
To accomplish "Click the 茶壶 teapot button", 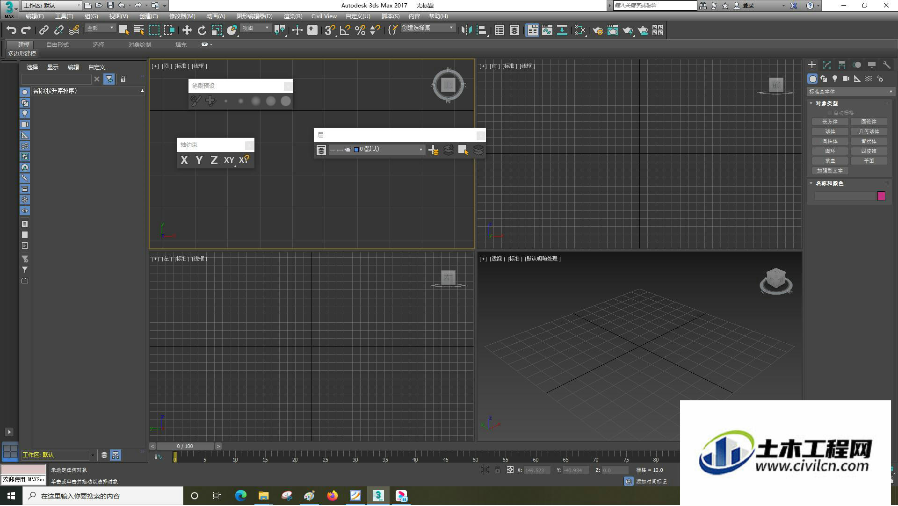I will (x=830, y=161).
